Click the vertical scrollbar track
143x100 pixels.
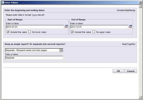(140, 52)
